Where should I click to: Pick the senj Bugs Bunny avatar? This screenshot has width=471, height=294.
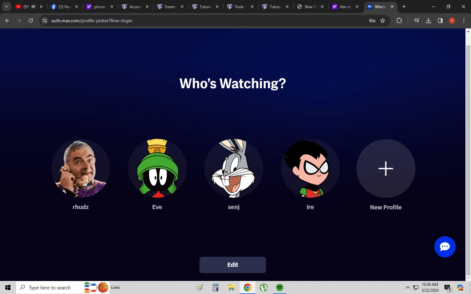point(234,169)
